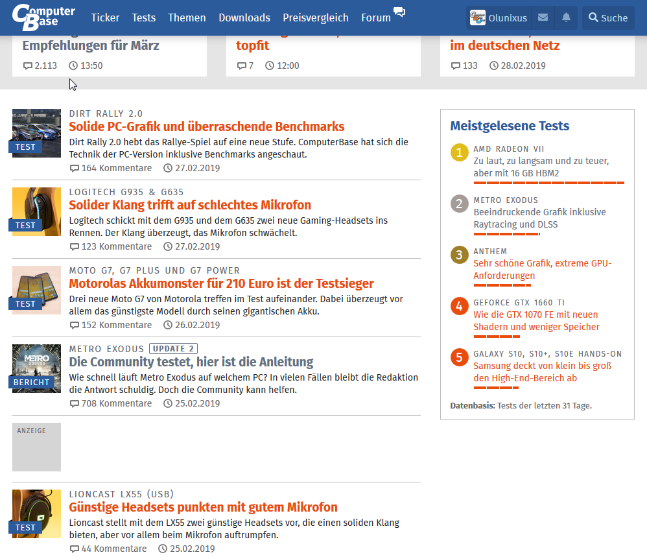Click comment icon showing 7 comments
This screenshot has height=557, width=647.
(x=241, y=65)
